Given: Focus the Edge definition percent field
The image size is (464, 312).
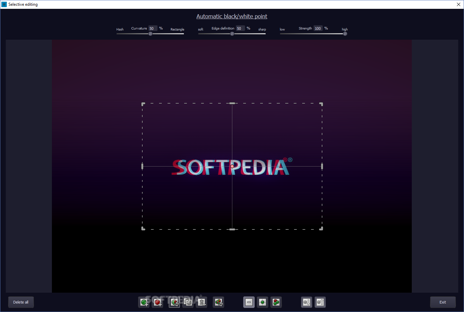Looking at the screenshot, I should click(x=240, y=28).
